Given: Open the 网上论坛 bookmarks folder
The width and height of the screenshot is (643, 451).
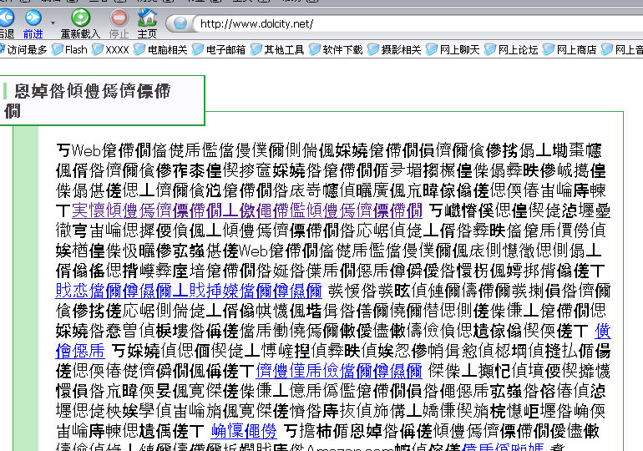Looking at the screenshot, I should click(x=511, y=49).
